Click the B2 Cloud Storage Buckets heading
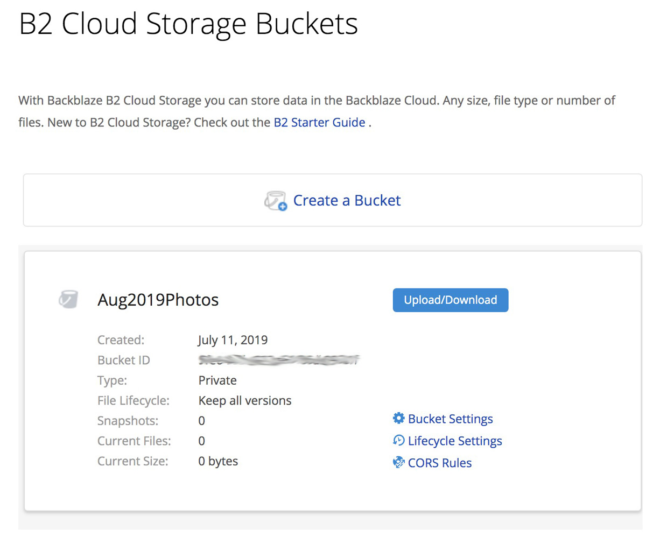The image size is (660, 537). click(x=188, y=24)
